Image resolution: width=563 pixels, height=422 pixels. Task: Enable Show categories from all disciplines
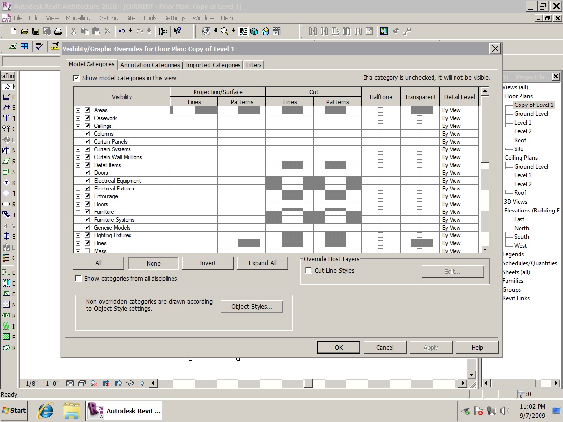pos(78,278)
